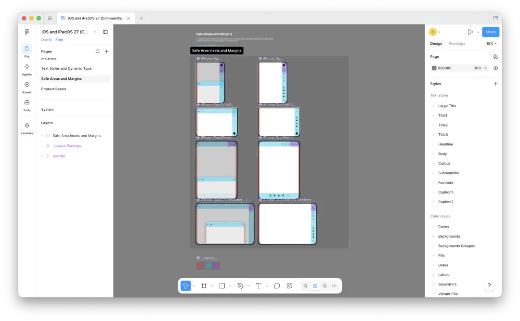
Task: Toggle Dev Mode code icon
Action: 334,286
